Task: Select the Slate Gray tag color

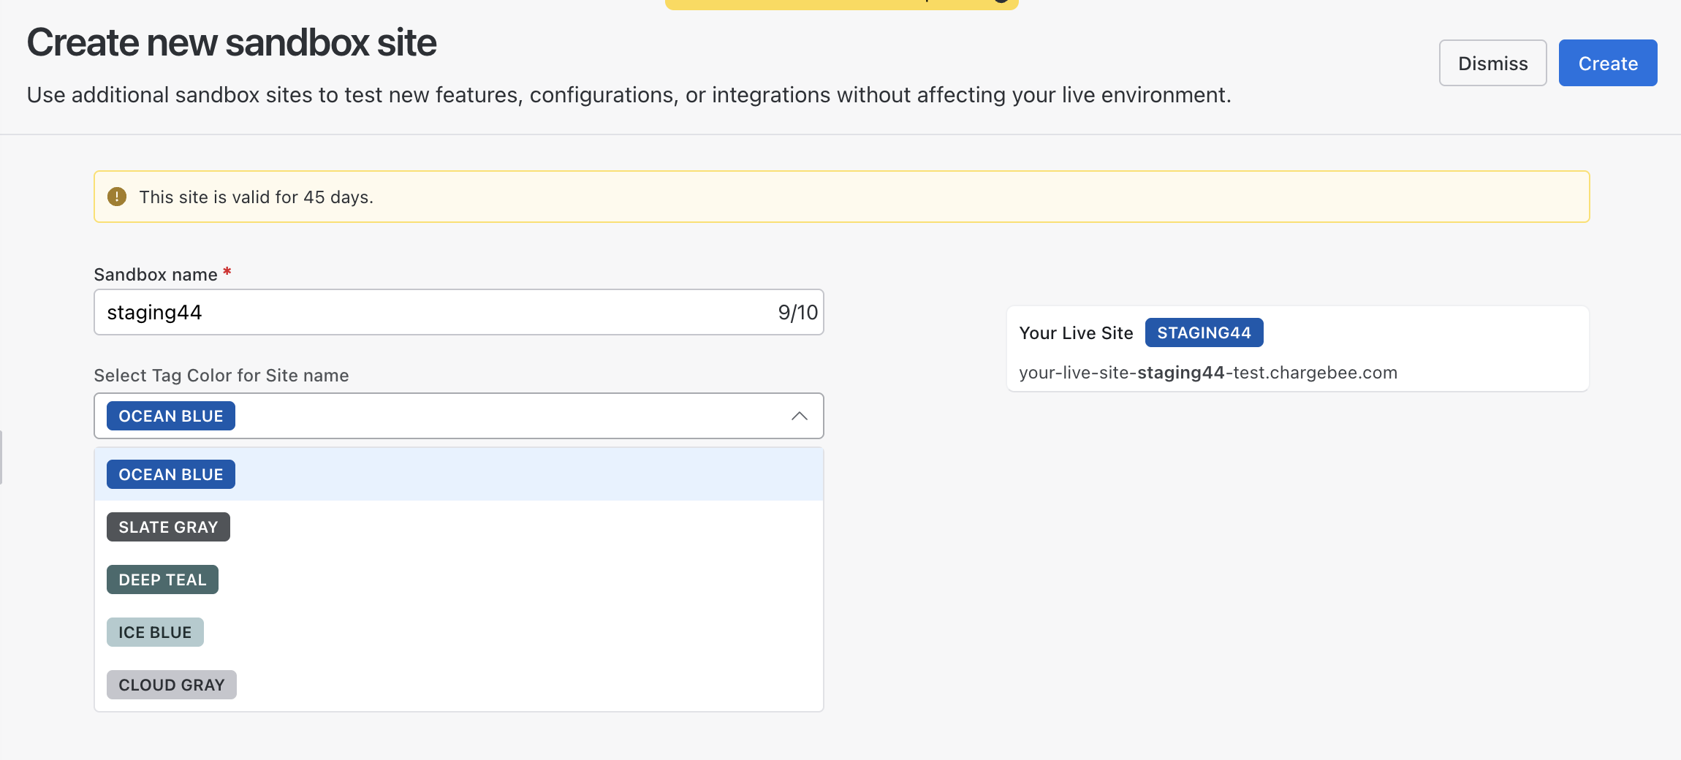Action: pos(168,527)
